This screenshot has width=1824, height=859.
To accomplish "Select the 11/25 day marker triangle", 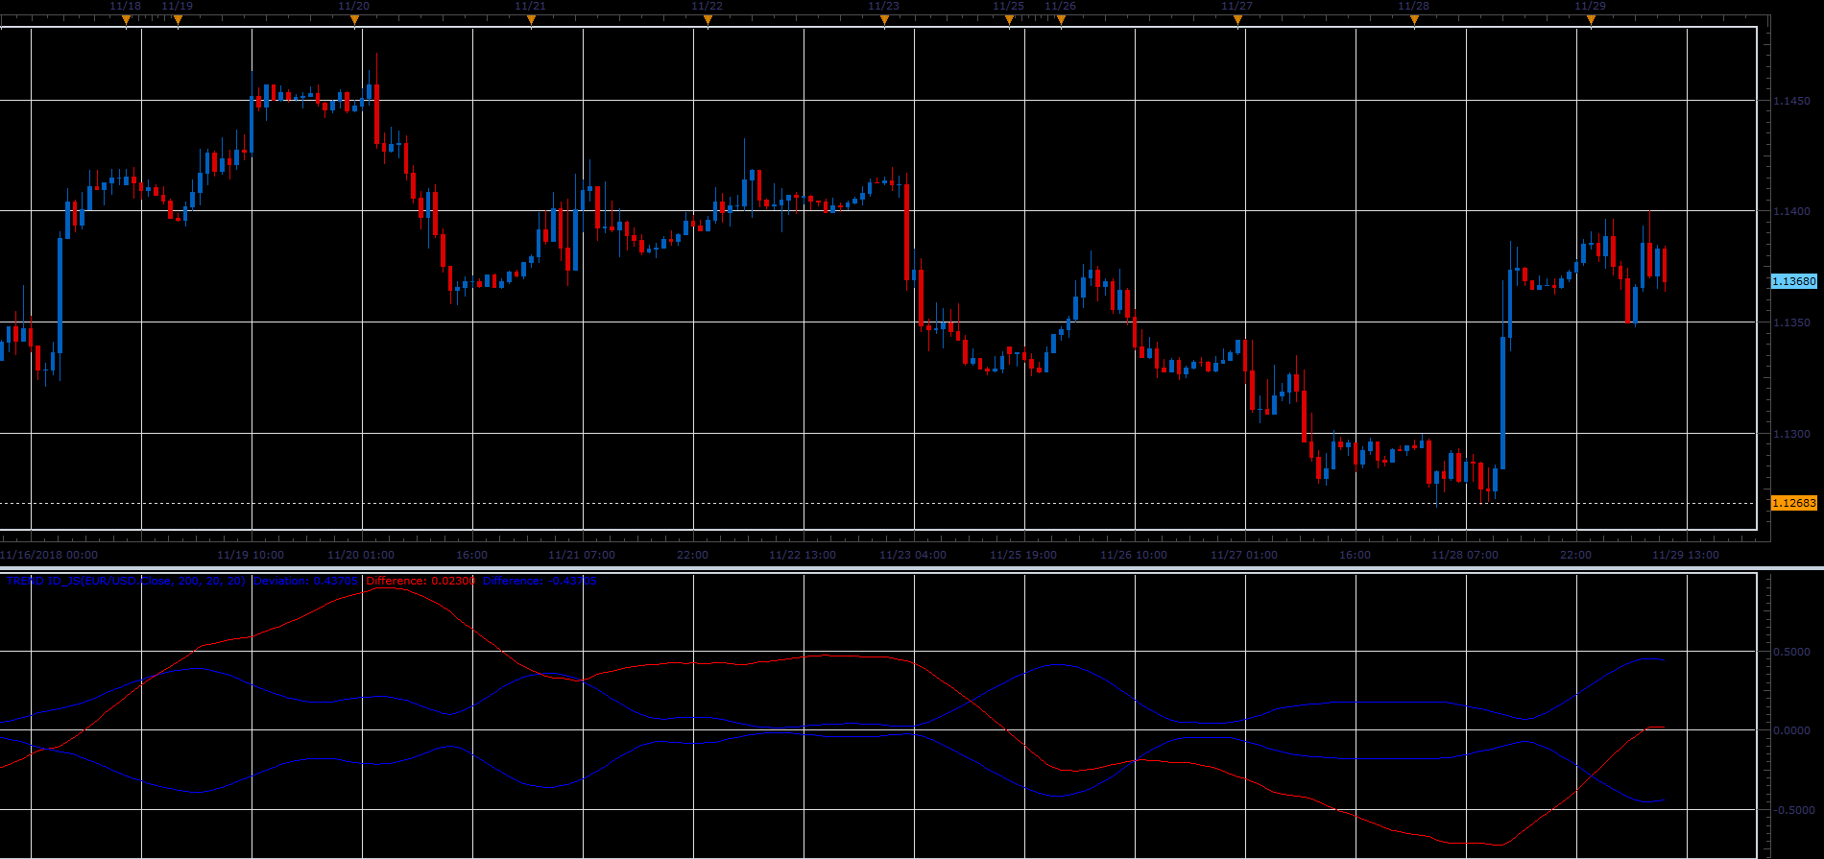I will click(x=1009, y=20).
